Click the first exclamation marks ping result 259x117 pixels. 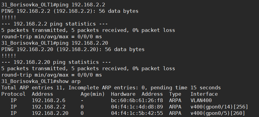click(x=9, y=17)
